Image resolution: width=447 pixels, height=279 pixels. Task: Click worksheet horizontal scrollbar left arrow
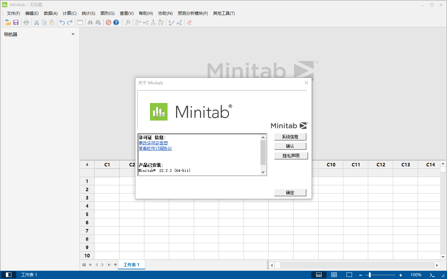pyautogui.click(x=272, y=265)
